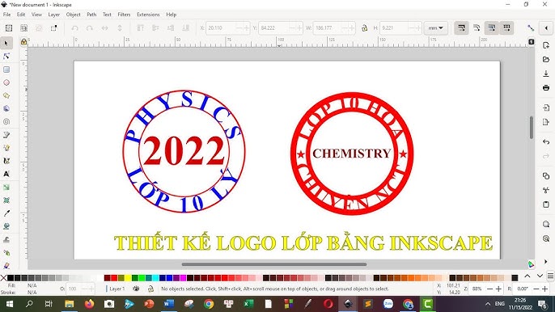The image size is (555, 312).
Task: Click the Undo icon in commands bar
Action: pyautogui.click(x=546, y=141)
